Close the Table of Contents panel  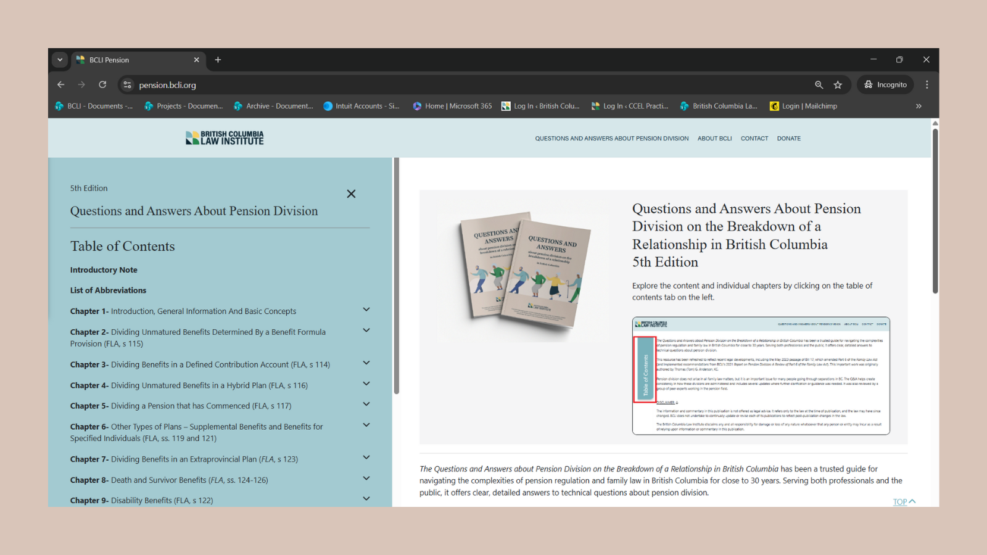[351, 194]
